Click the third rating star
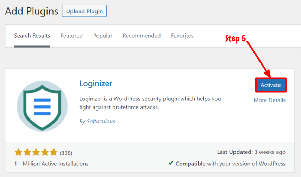 point(36,153)
